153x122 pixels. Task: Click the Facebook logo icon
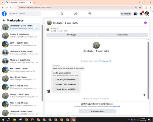(x=4, y=14)
